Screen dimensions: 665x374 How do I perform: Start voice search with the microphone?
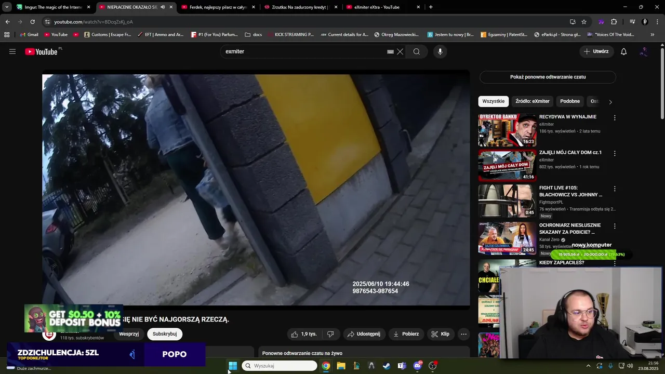(440, 51)
